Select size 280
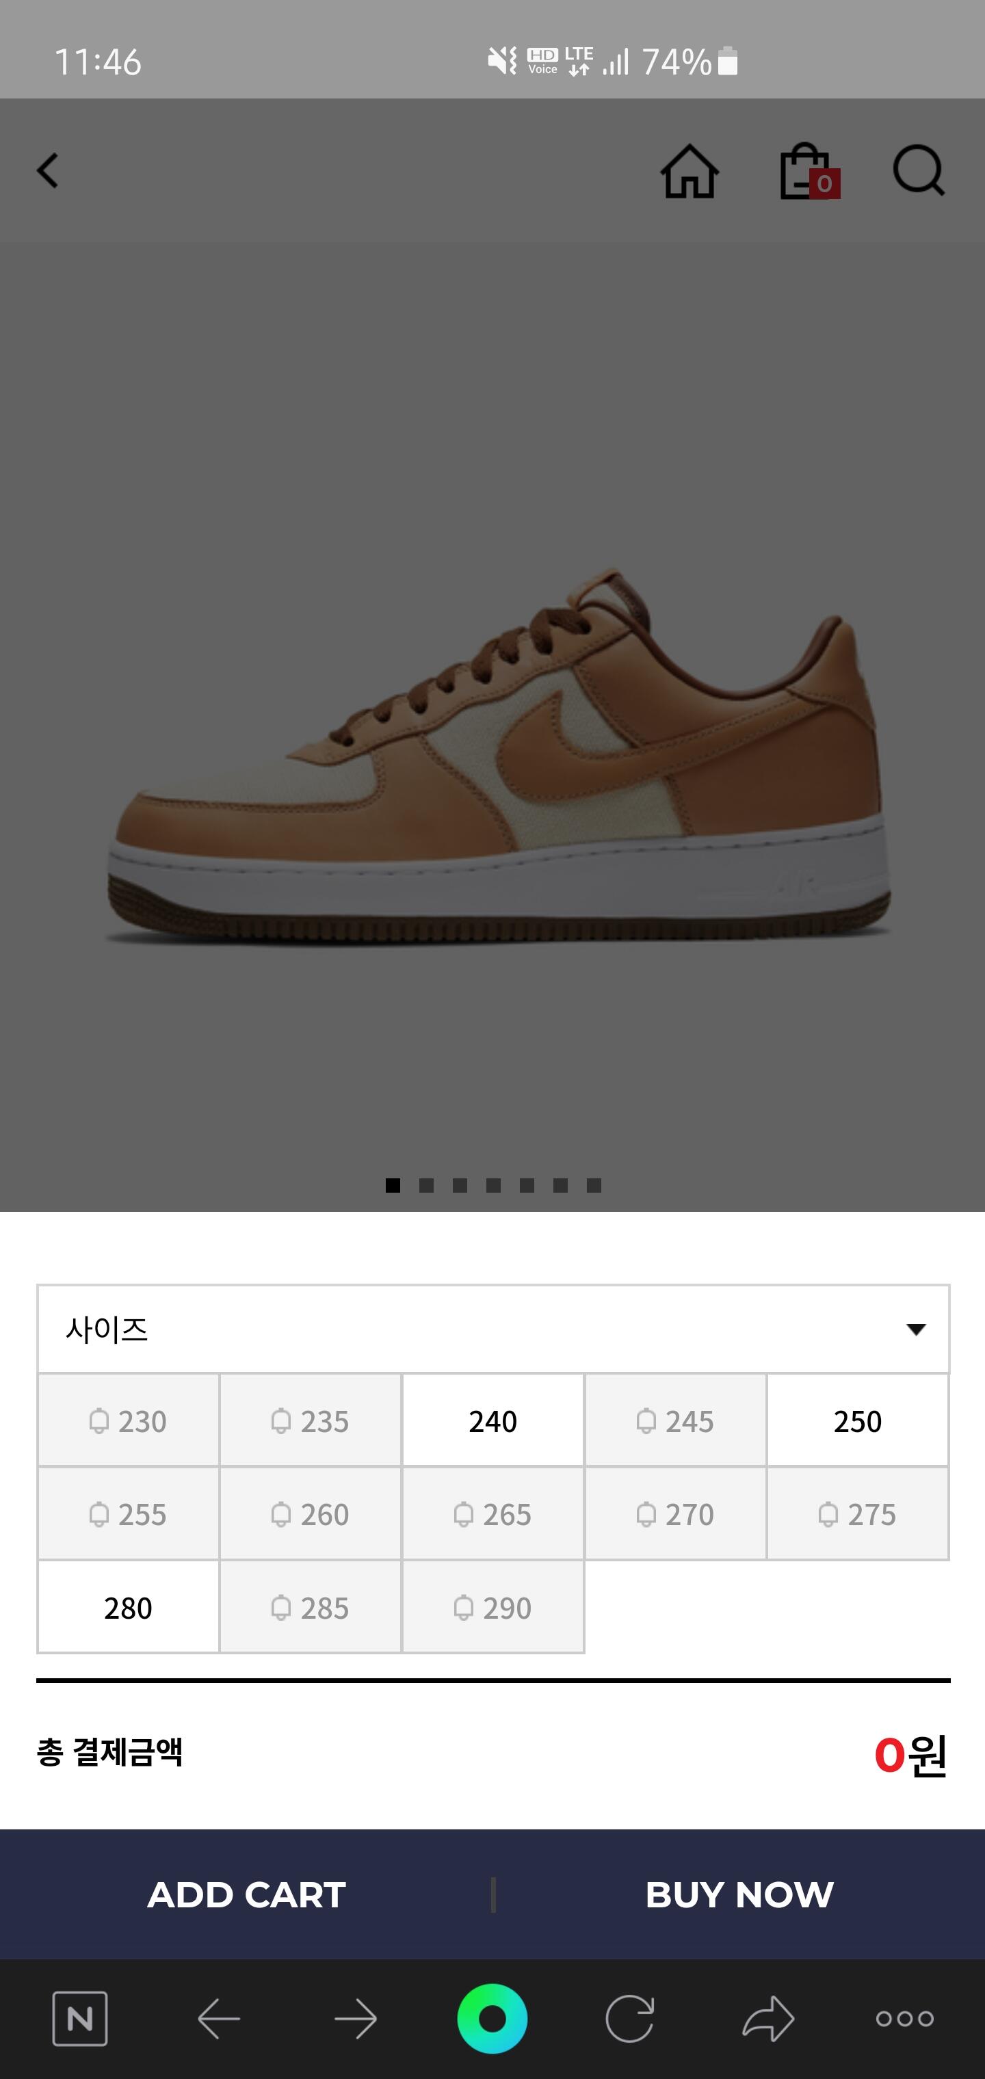This screenshot has height=2079, width=985. pos(127,1608)
